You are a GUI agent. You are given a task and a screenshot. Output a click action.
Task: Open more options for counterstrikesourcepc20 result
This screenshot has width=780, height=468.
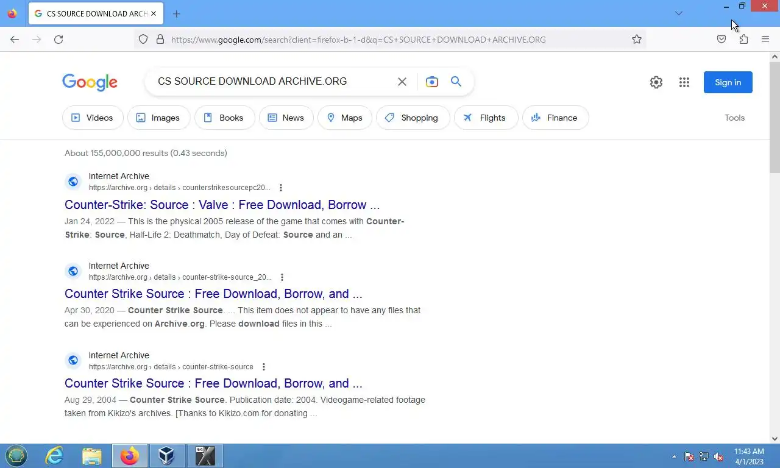[281, 188]
